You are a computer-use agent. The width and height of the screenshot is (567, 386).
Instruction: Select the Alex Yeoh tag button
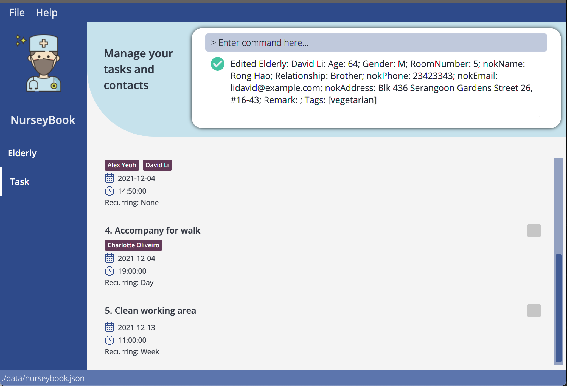(122, 165)
